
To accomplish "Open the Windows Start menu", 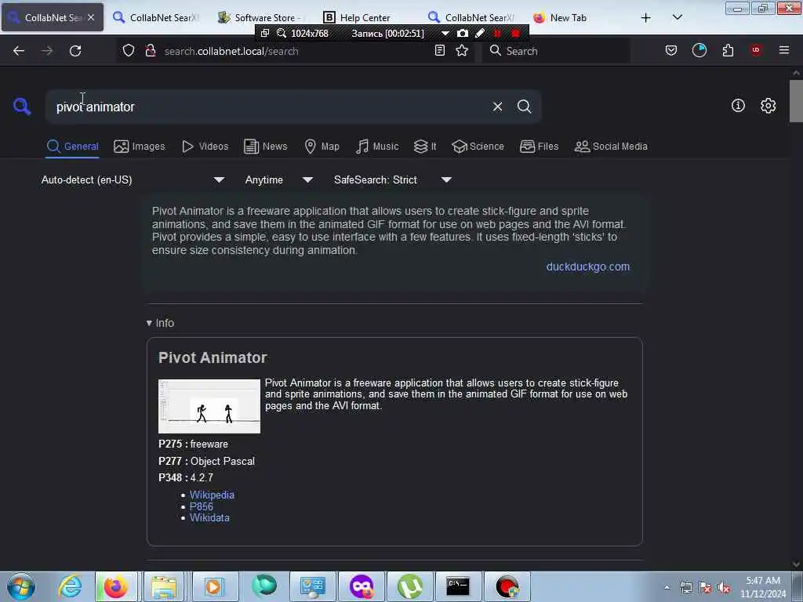I will point(21,586).
